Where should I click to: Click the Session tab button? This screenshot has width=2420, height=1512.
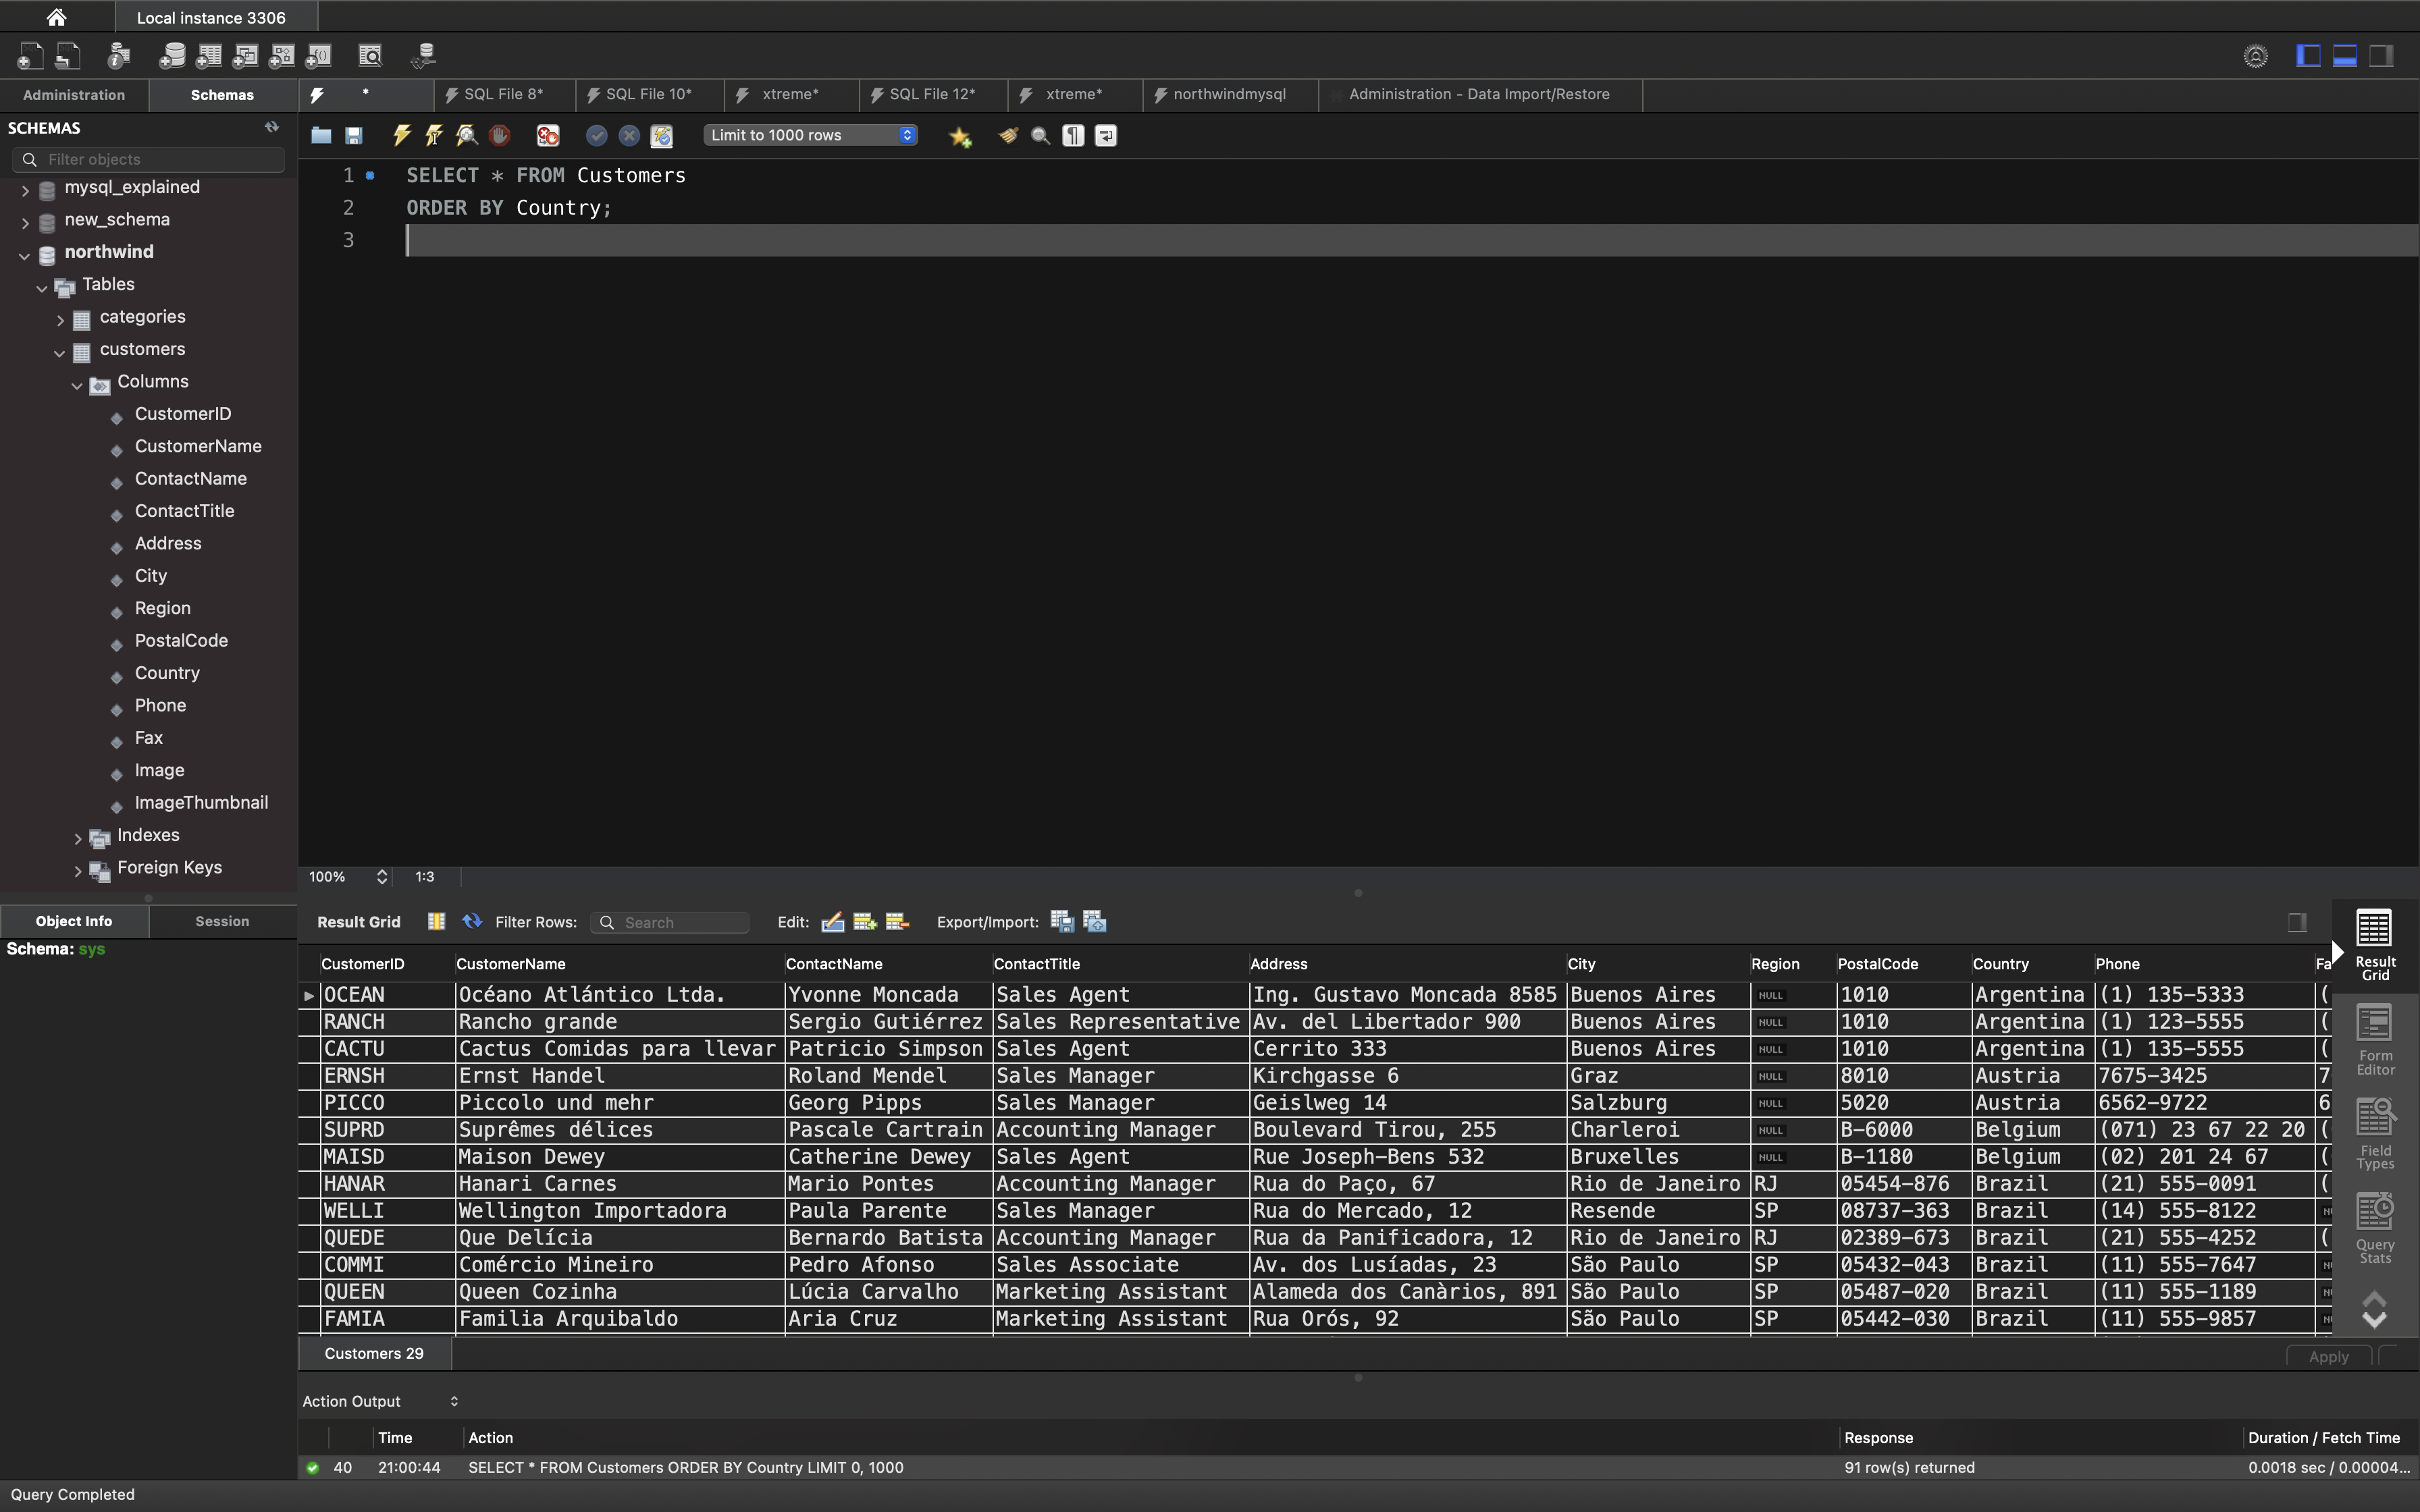pyautogui.click(x=222, y=921)
